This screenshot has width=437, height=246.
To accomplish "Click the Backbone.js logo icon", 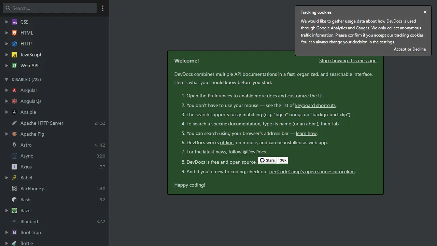I will 14,189.
